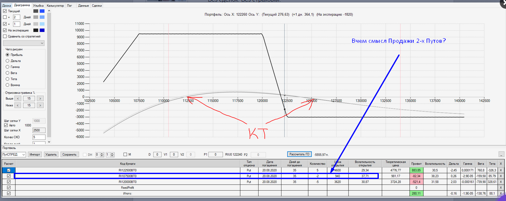Click the D value input field
This screenshot has width=506, height=201.
click(157, 154)
